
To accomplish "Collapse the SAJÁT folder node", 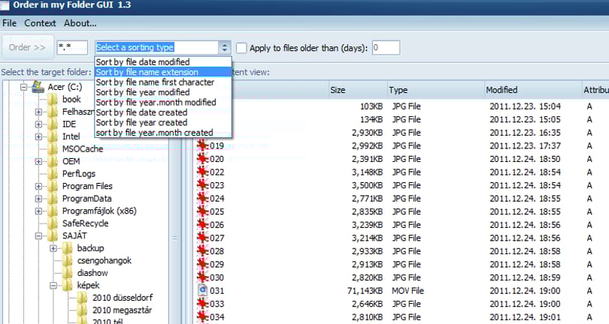I will tap(38, 236).
